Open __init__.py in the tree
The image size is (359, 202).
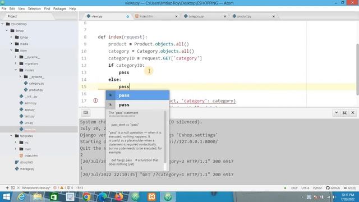tap(31, 97)
